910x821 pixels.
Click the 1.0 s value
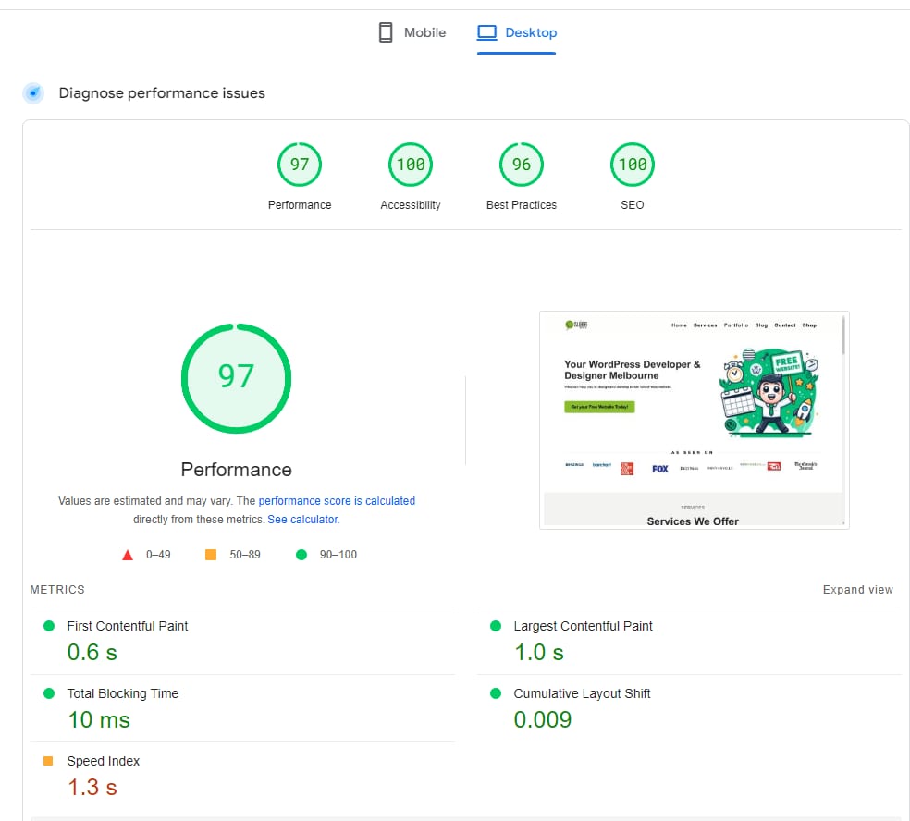pyautogui.click(x=539, y=652)
